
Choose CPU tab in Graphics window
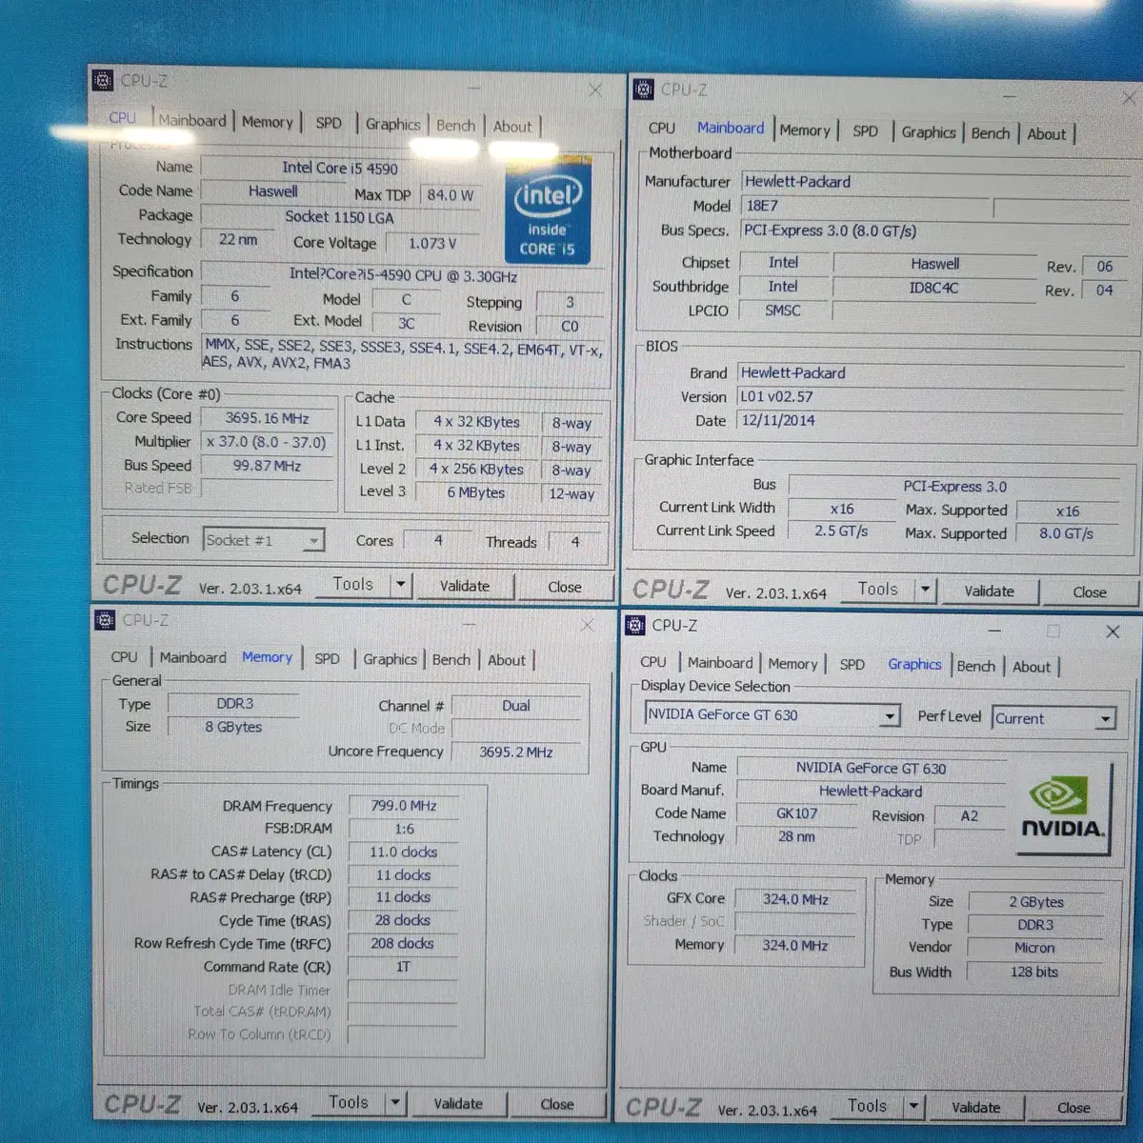[653, 662]
